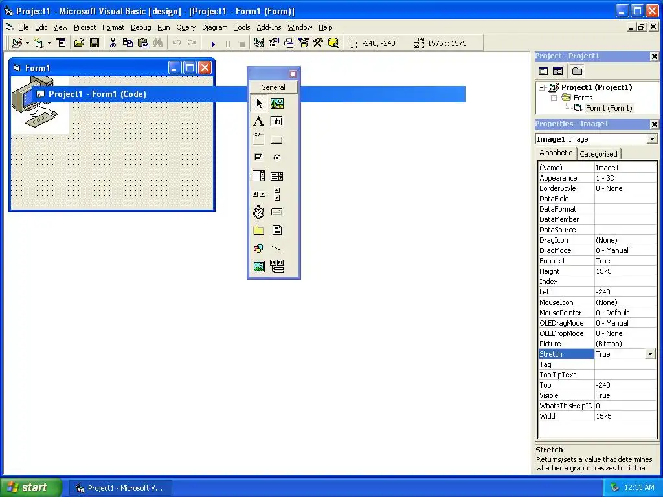Click the Copy toolbar icon
Screen dimensions: 663x497
[128, 43]
